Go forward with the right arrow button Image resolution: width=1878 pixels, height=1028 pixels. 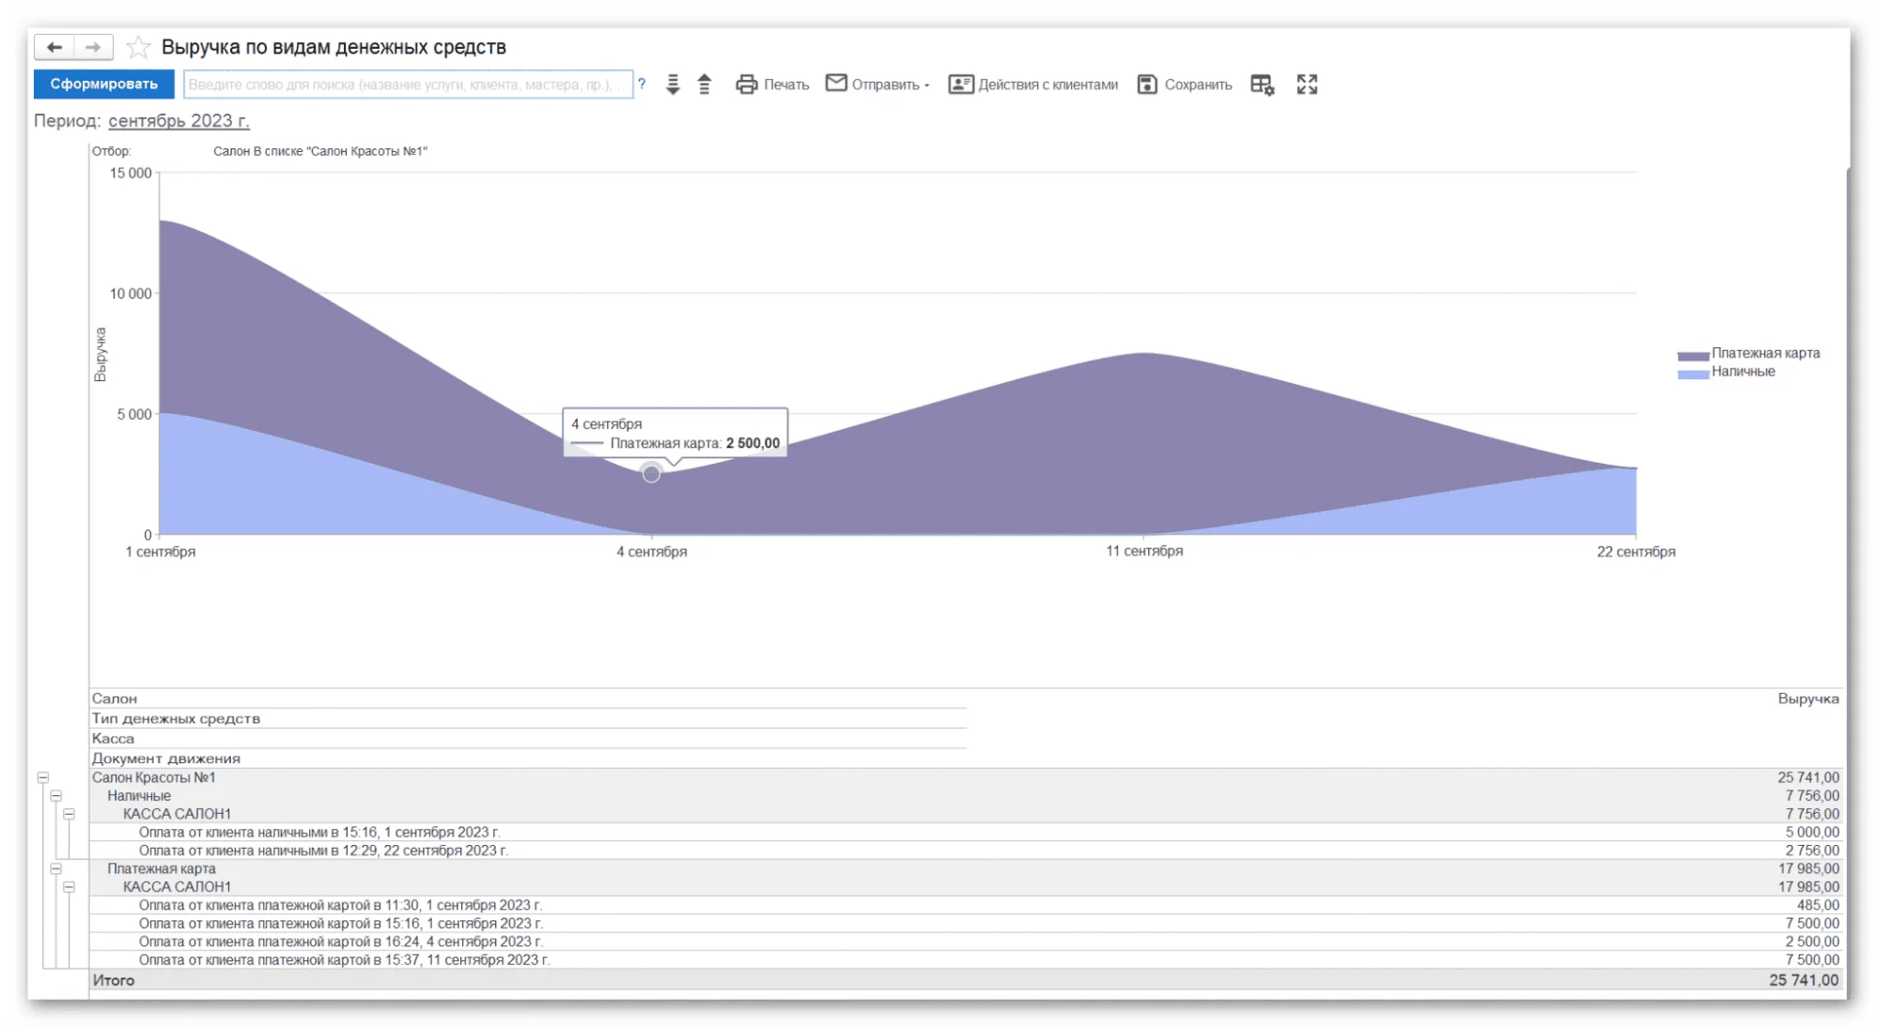coord(93,47)
